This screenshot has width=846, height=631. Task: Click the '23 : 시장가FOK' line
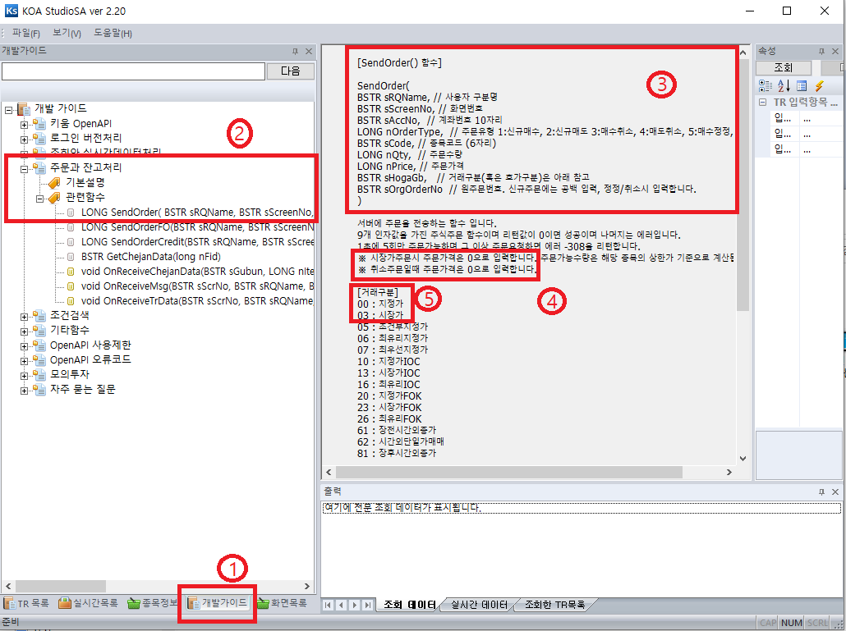[389, 407]
